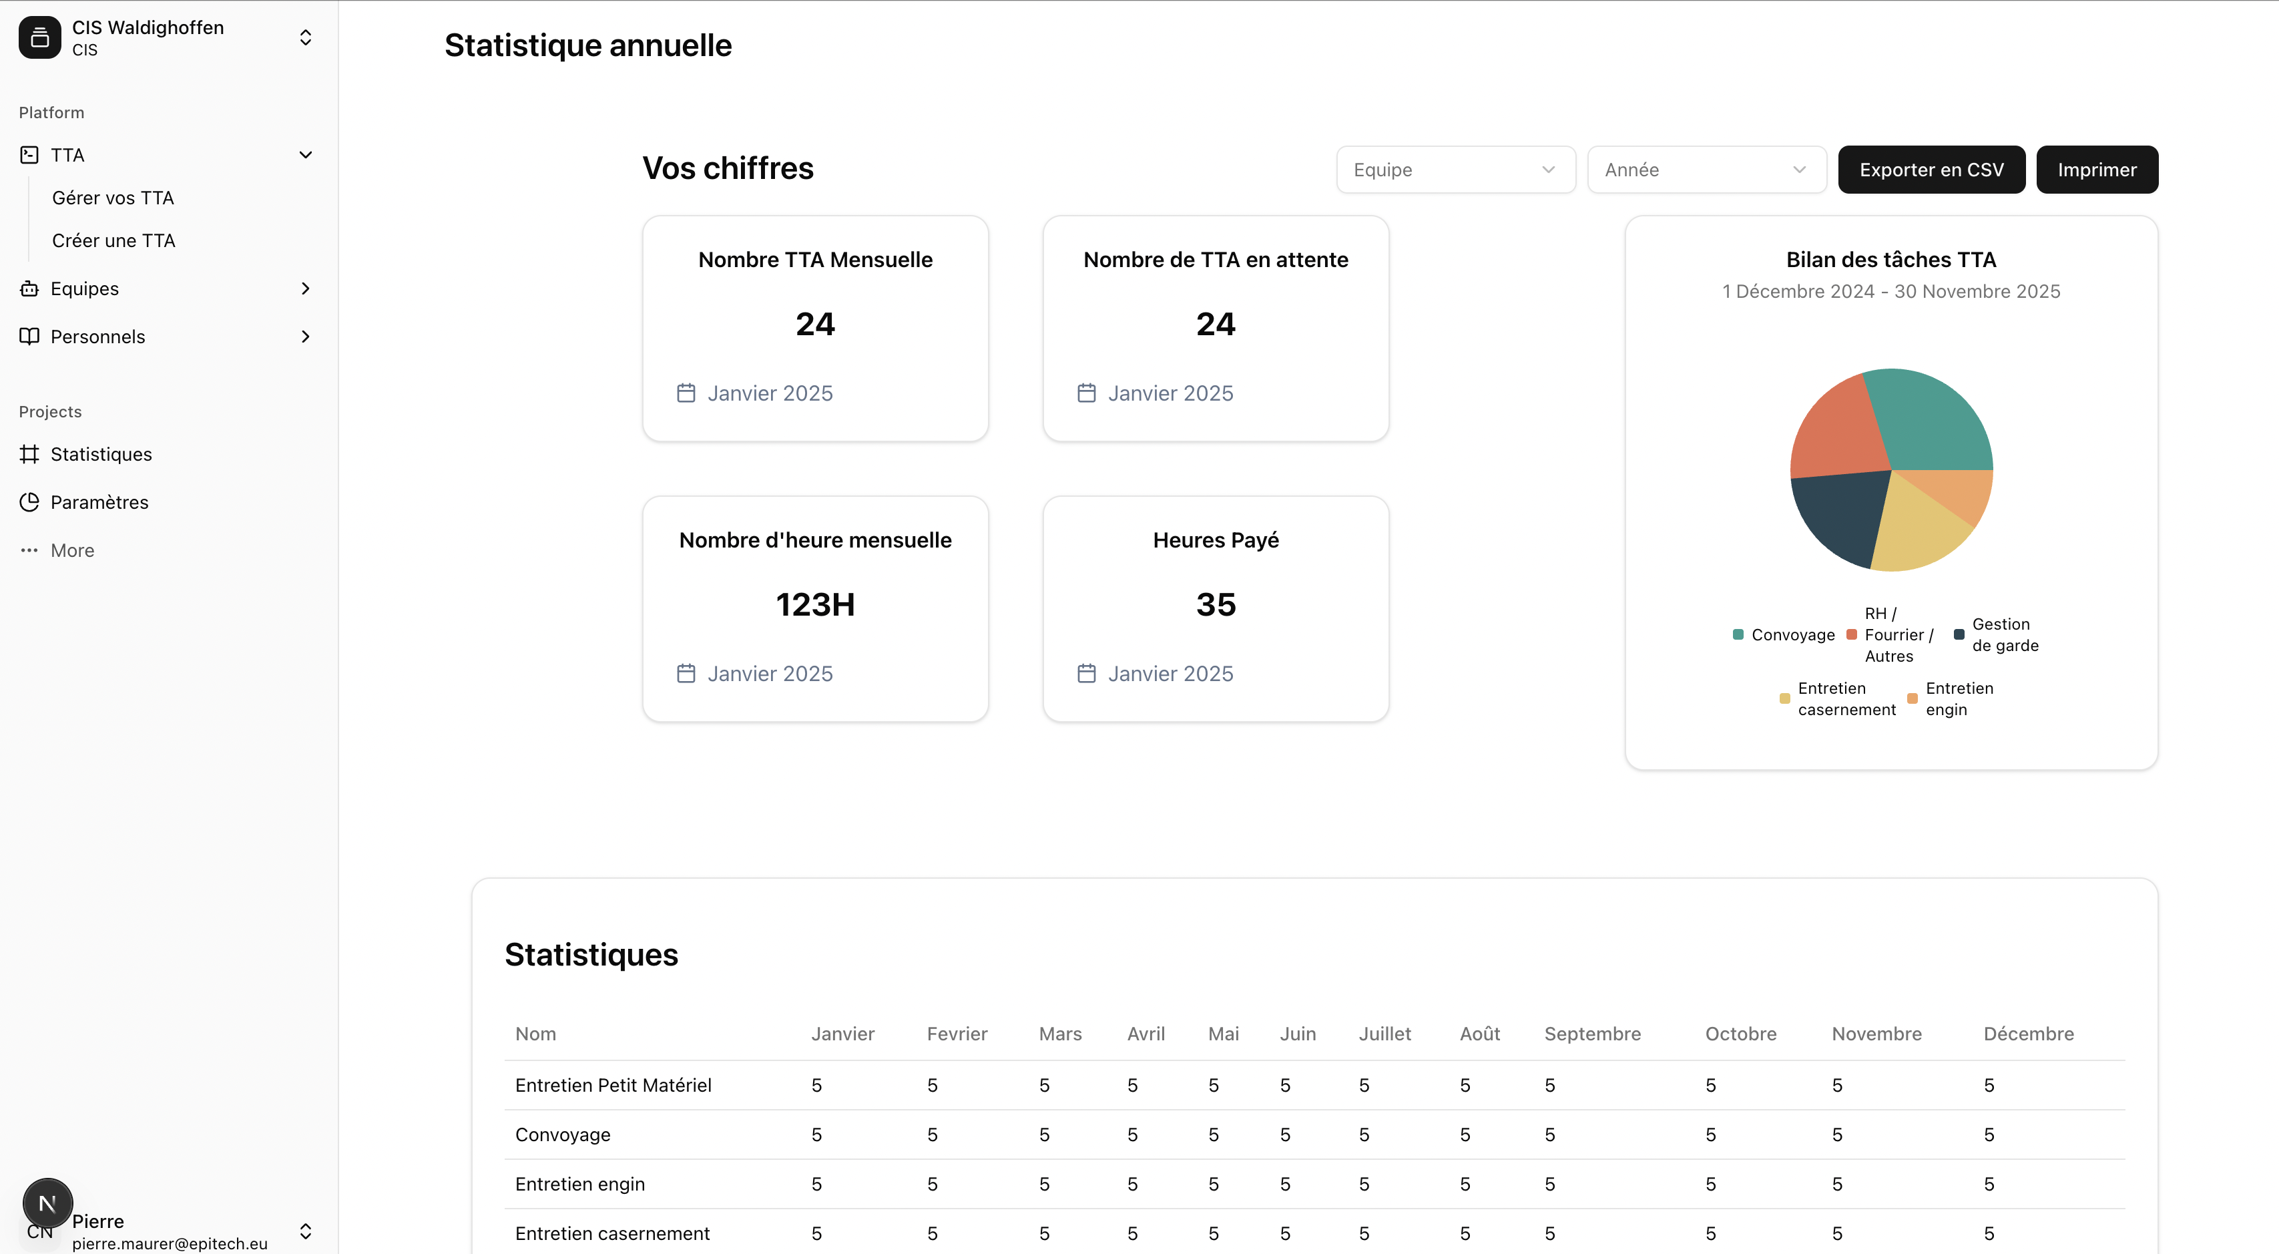Expand the Personnels submenu chevron
Viewport: 2279px width, 1254px height.
point(305,337)
